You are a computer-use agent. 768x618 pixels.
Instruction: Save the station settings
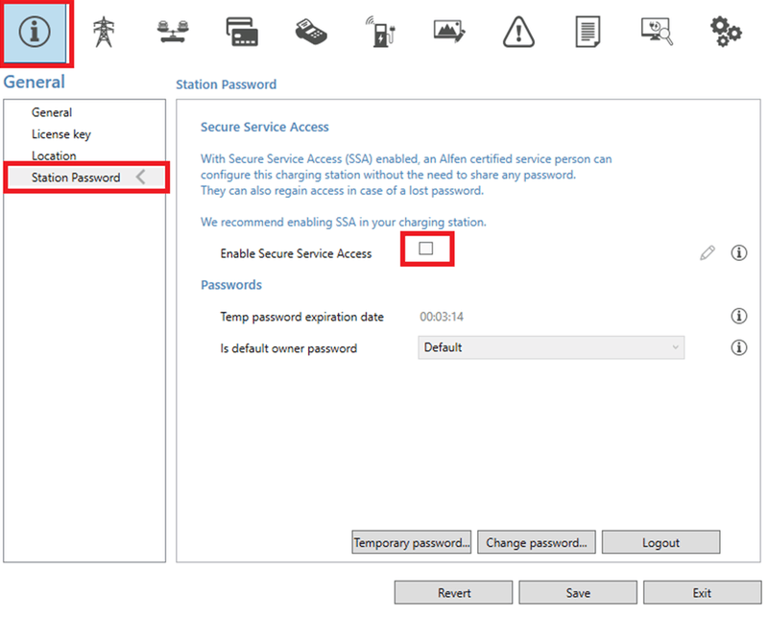(578, 593)
